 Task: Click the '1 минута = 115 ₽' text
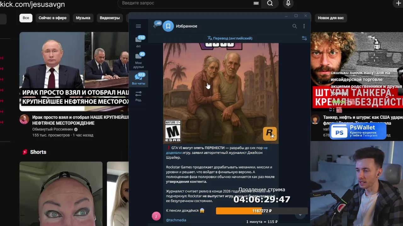point(262,222)
